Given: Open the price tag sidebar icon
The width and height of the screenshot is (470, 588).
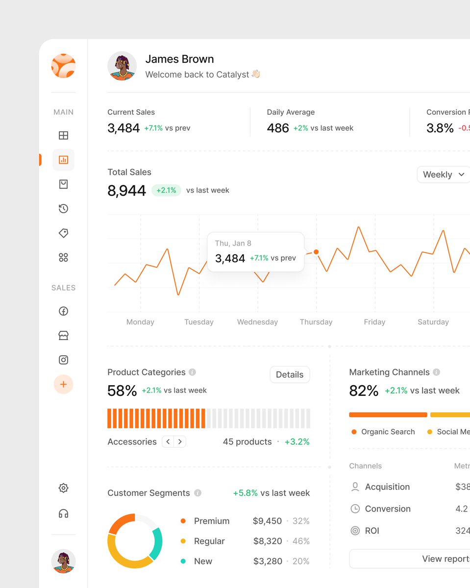Looking at the screenshot, I should coord(63,233).
